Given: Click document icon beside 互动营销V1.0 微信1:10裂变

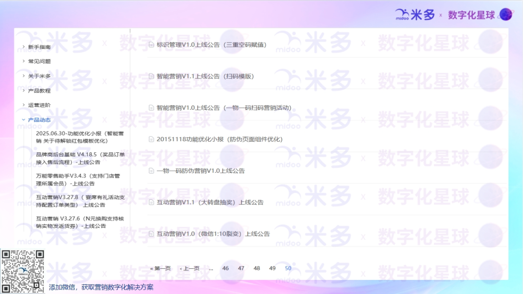Looking at the screenshot, I should (151, 234).
